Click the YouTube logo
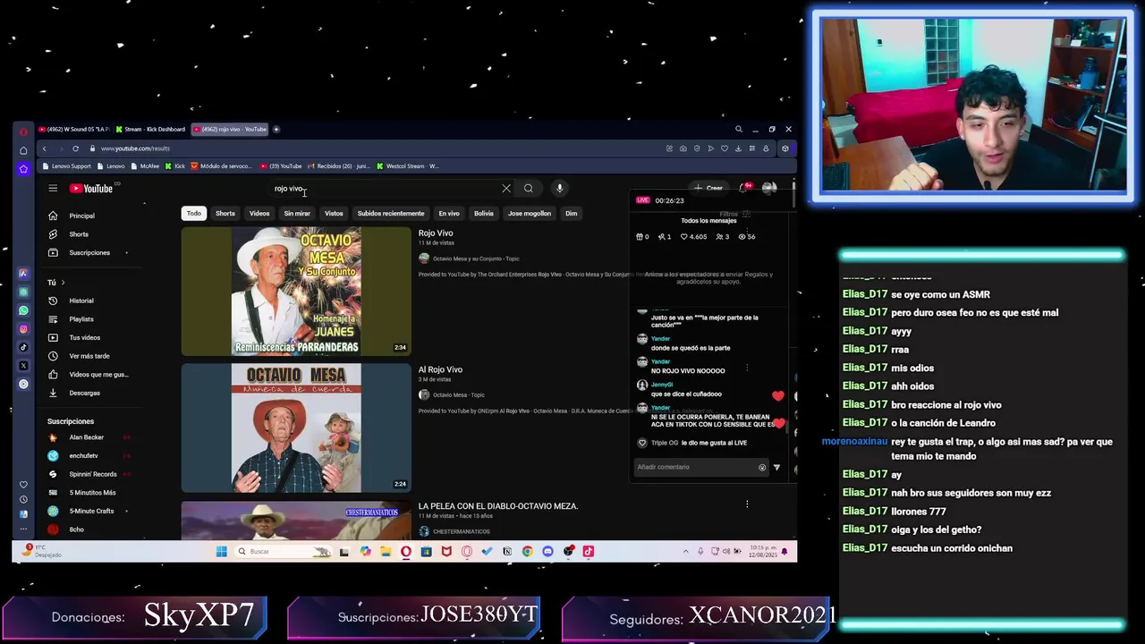Image resolution: width=1145 pixels, height=644 pixels. click(x=91, y=188)
